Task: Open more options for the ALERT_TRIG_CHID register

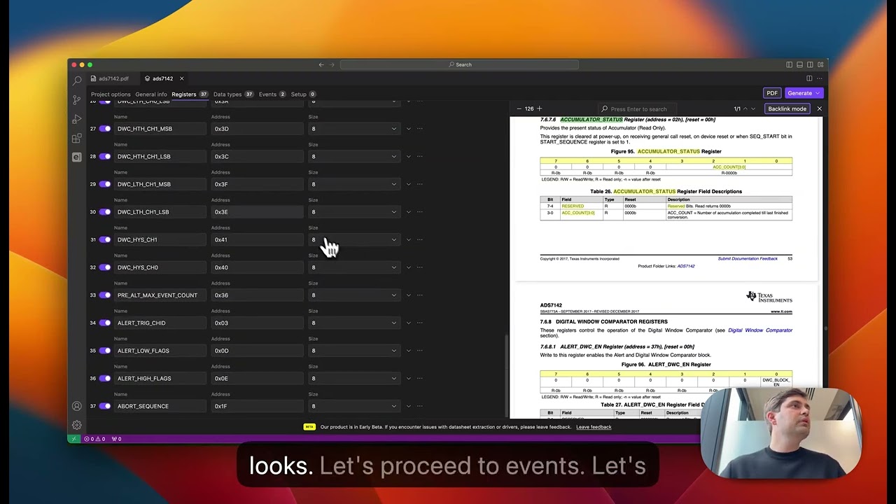Action: 420,323
